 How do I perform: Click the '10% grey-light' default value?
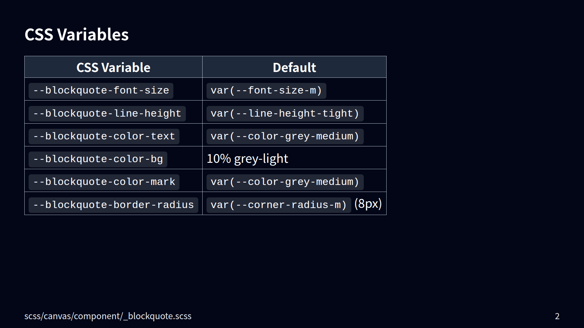pyautogui.click(x=247, y=159)
